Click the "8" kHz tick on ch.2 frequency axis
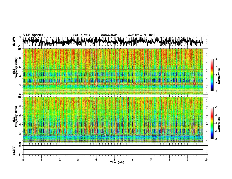This screenshot has height=179, width=232. pyautogui.click(x=20, y=106)
